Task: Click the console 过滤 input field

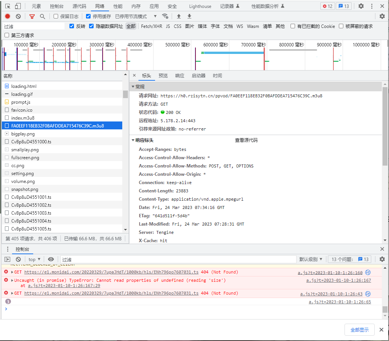Action: [178, 260]
